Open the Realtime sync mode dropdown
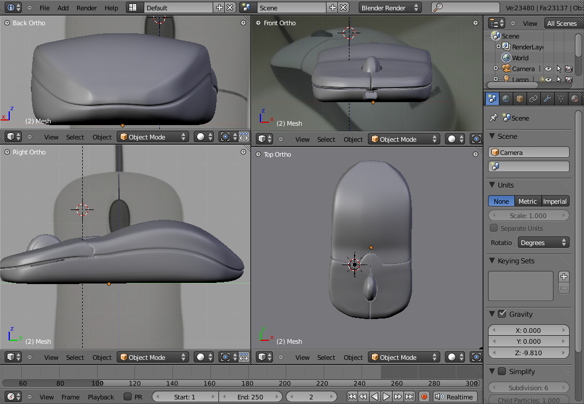This screenshot has height=404, width=584. 455,397
